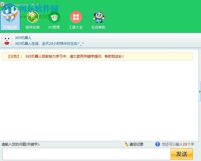Open the 工具大全 tools section
201x161 pixels.
76,20
